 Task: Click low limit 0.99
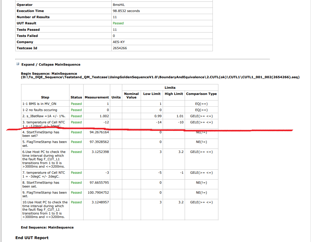[x=158, y=116]
